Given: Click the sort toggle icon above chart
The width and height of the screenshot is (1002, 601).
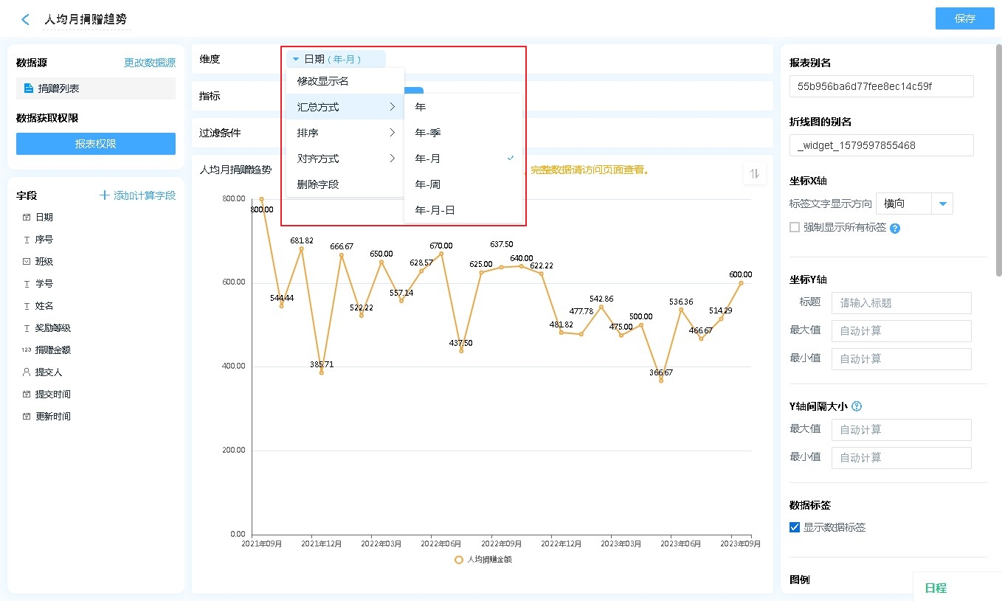Looking at the screenshot, I should [x=754, y=173].
